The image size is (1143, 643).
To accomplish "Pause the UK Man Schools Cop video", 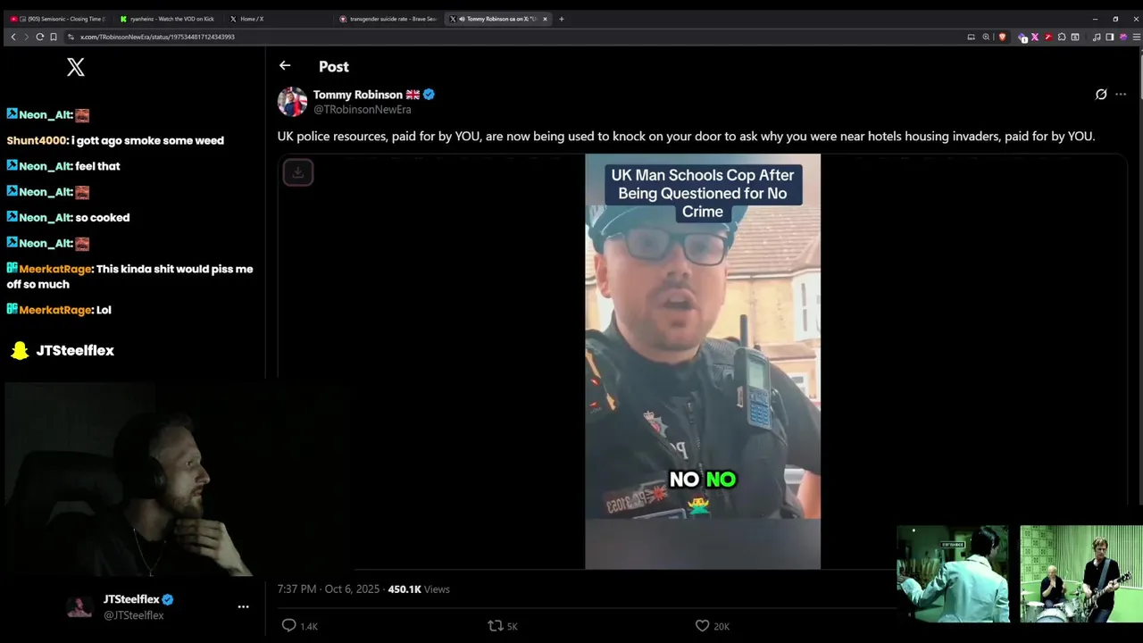I will click(x=703, y=361).
